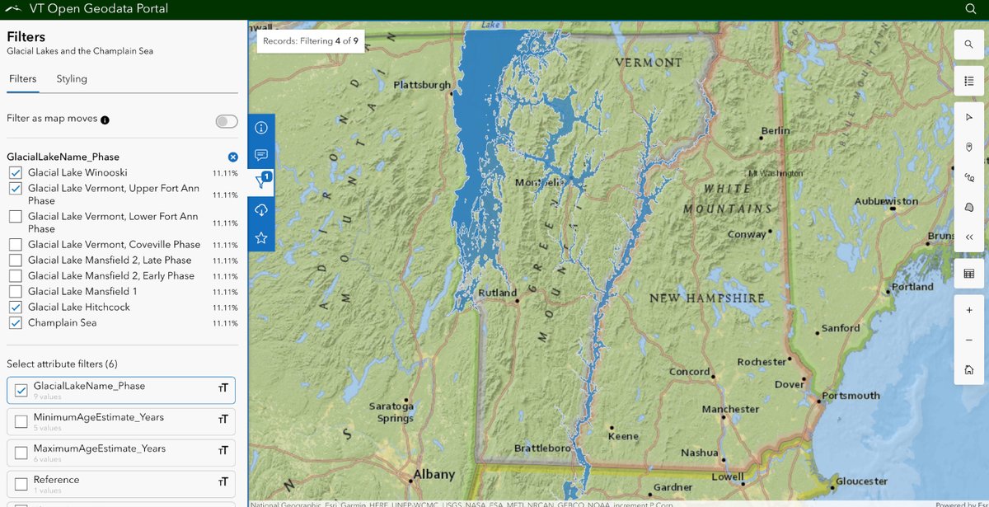Uncheck Glacial Lake Vermont, Upper Fort Ann Phase
This screenshot has width=989, height=507.
coord(15,189)
